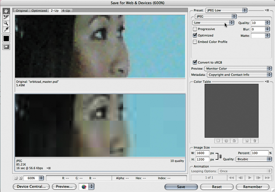275x192 pixels.
Task: Open the Bicubic resampling quality dropdown
Action: (254, 159)
